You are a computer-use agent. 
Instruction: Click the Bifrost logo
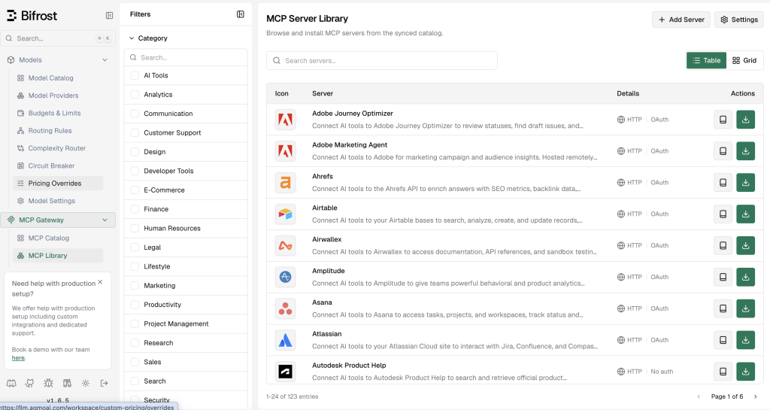click(32, 16)
